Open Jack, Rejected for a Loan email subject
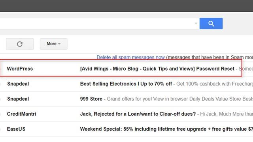 pyautogui.click(x=138, y=114)
